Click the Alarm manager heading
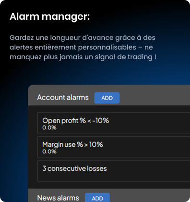This screenshot has height=202, width=190. click(49, 17)
